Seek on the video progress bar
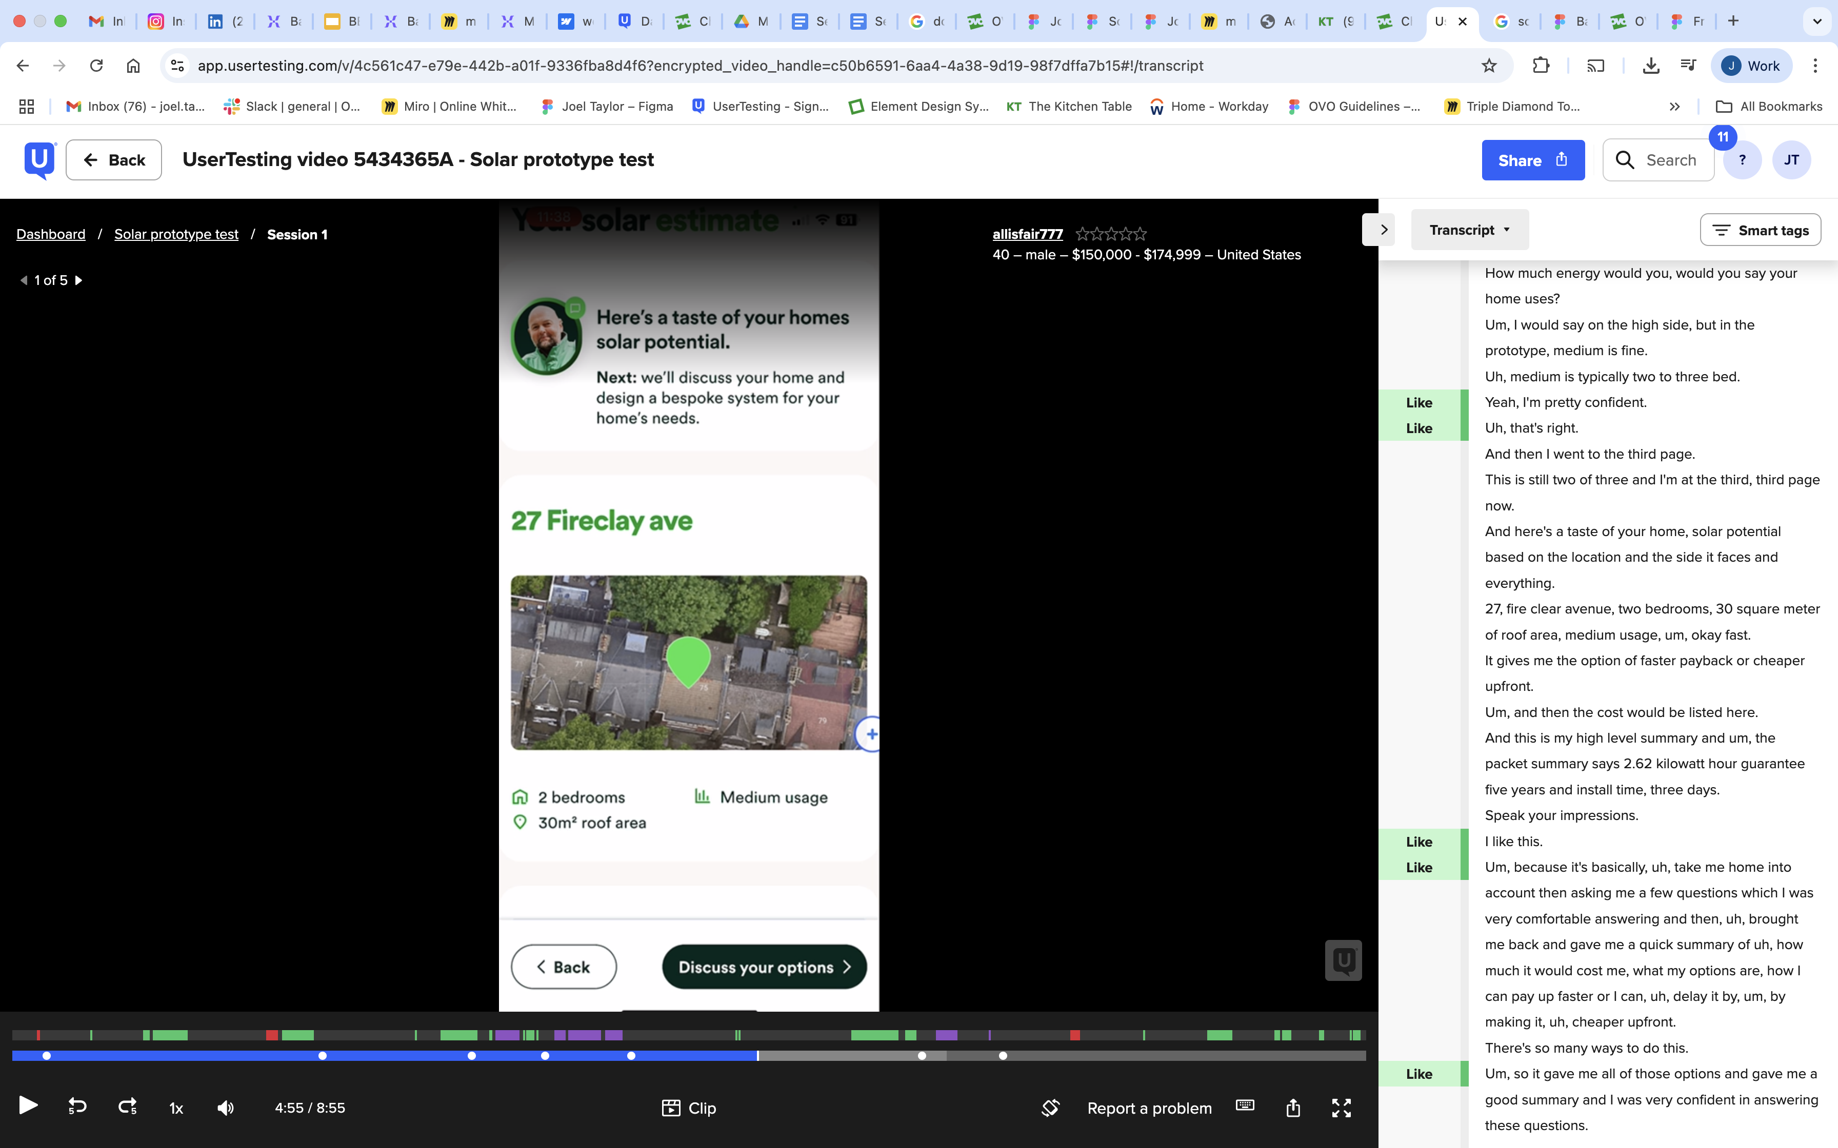The image size is (1838, 1148). click(1063, 1055)
